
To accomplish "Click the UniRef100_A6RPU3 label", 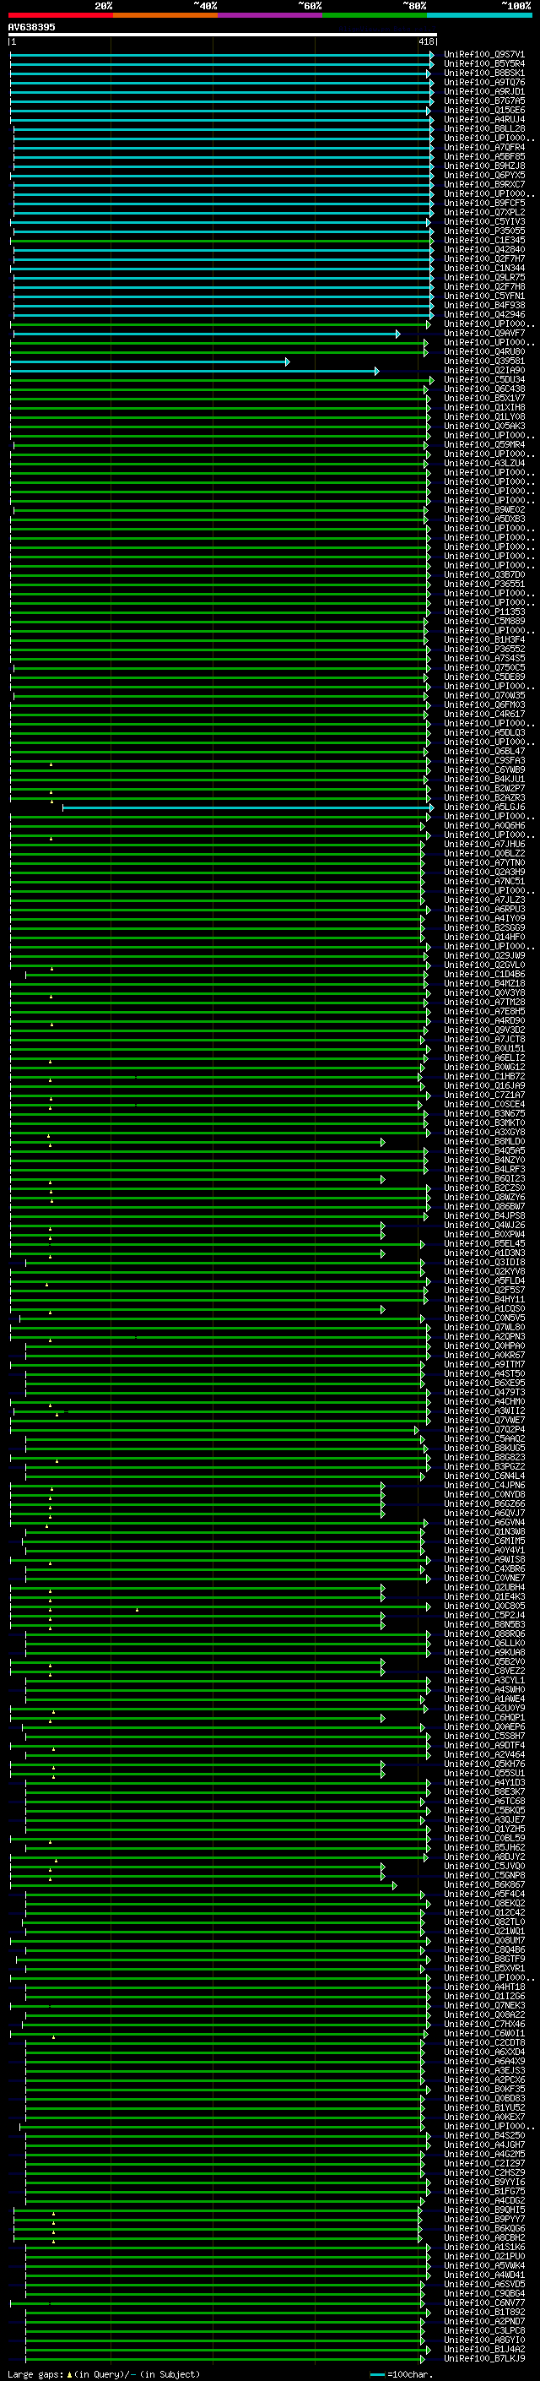I will tap(483, 909).
